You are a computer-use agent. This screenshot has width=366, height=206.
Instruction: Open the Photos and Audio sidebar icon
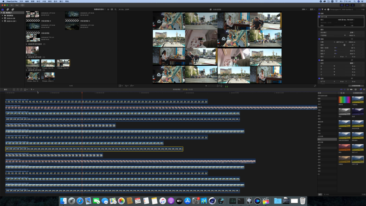click(8, 9)
